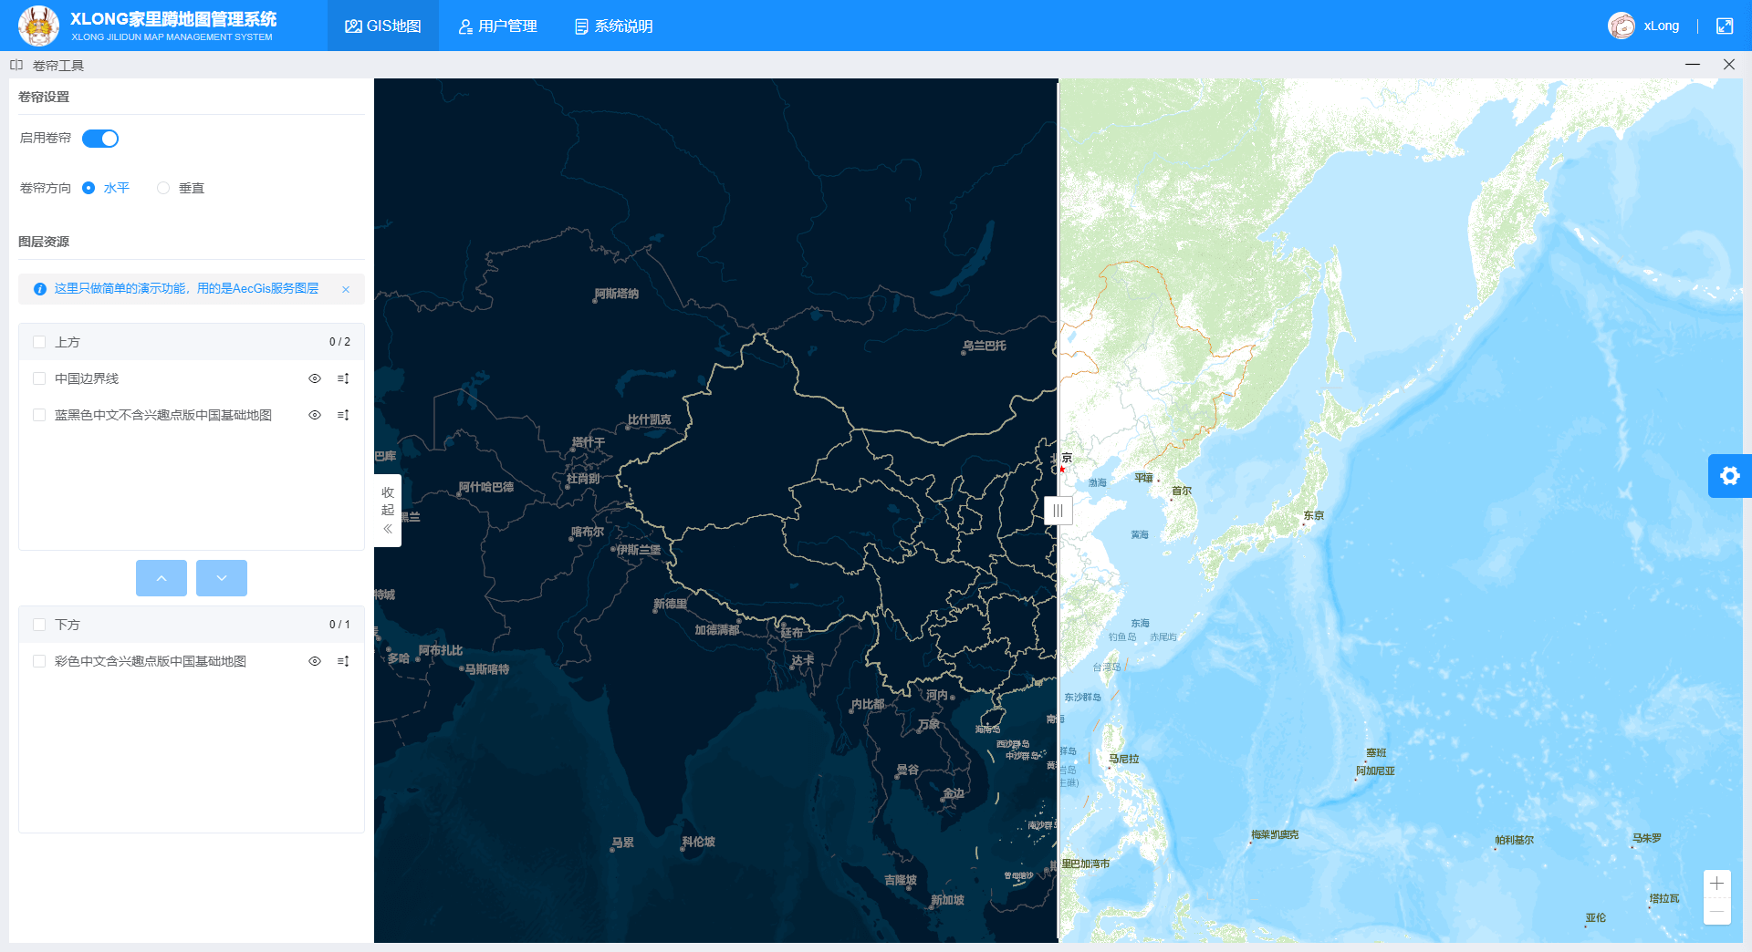Check the 中国边界线 layer checkbox
This screenshot has height=952, width=1752.
tap(39, 378)
